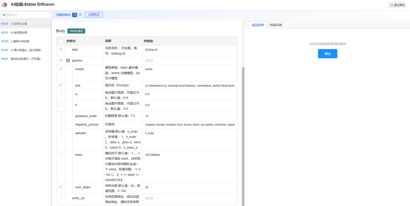410x206 pixels.
Task: Click the notify_url parameter name
Action: pyautogui.click(x=78, y=198)
